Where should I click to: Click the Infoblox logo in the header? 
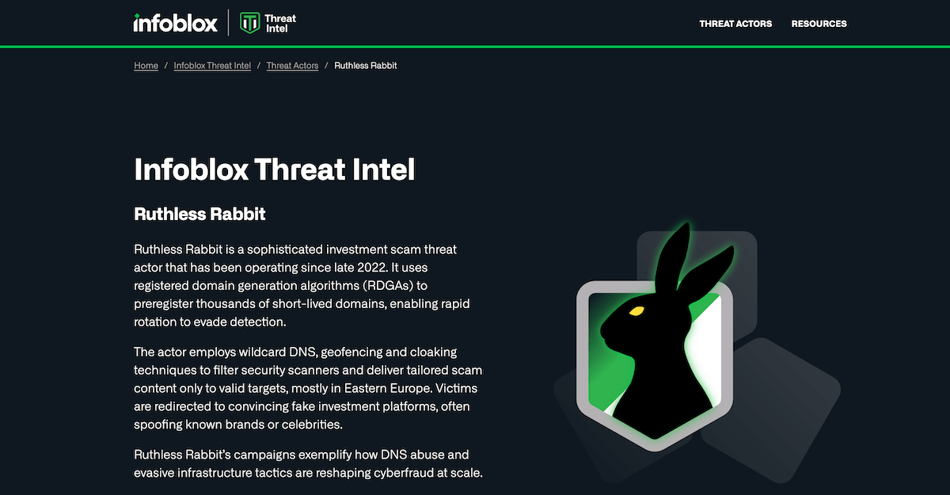[x=175, y=23]
